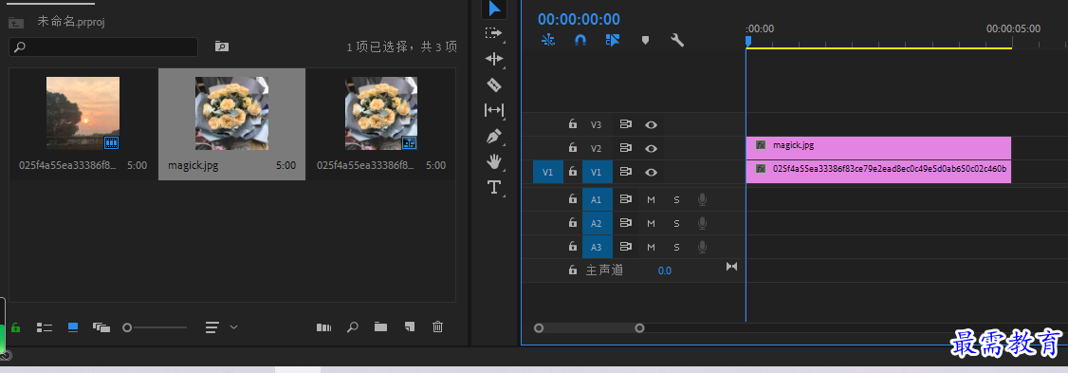
Task: Toggle sync lock on V3 track
Action: point(625,124)
